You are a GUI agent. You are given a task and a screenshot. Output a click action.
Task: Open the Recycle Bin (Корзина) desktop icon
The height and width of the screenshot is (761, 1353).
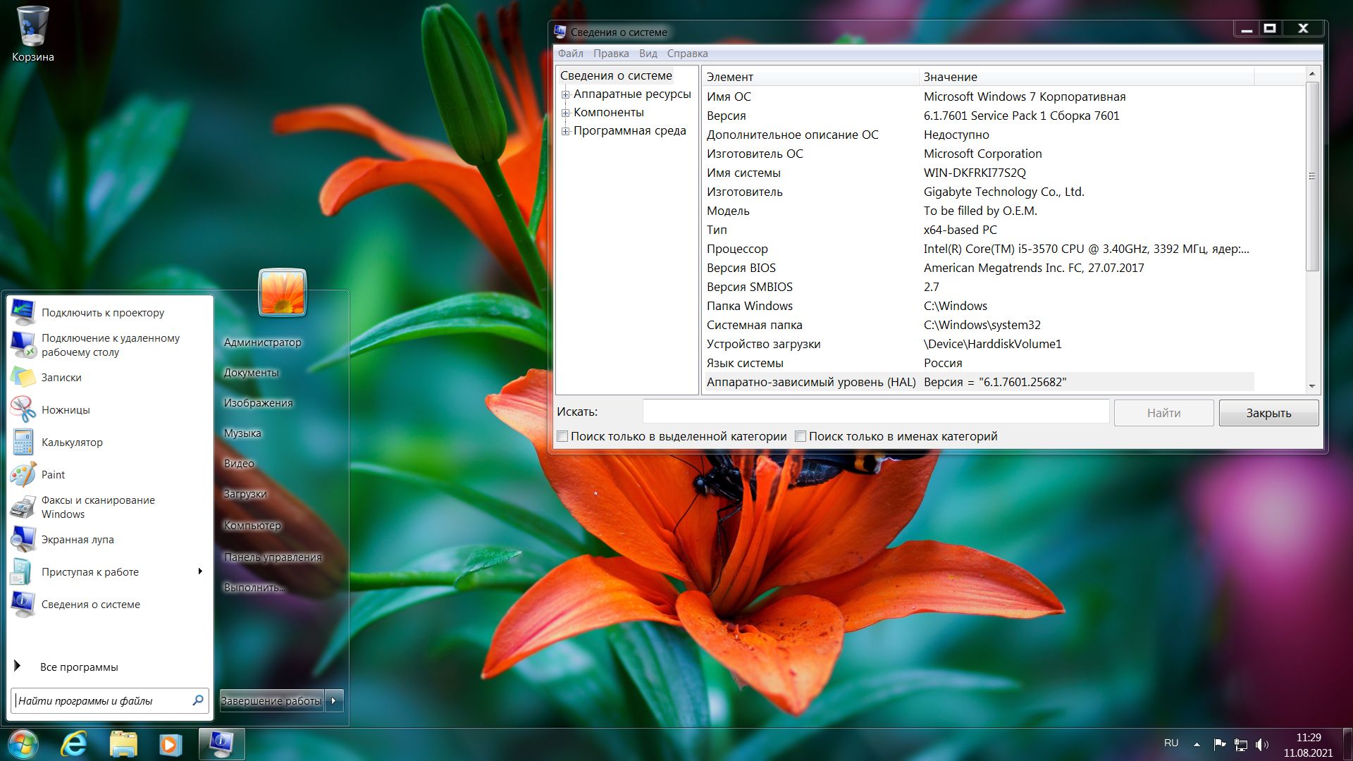(x=32, y=28)
